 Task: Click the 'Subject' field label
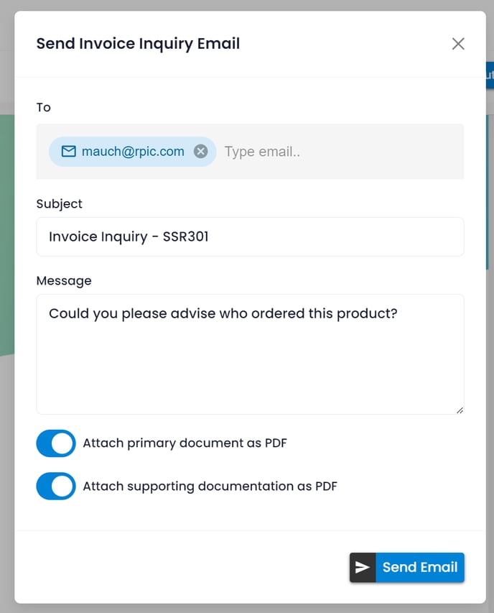pos(60,203)
